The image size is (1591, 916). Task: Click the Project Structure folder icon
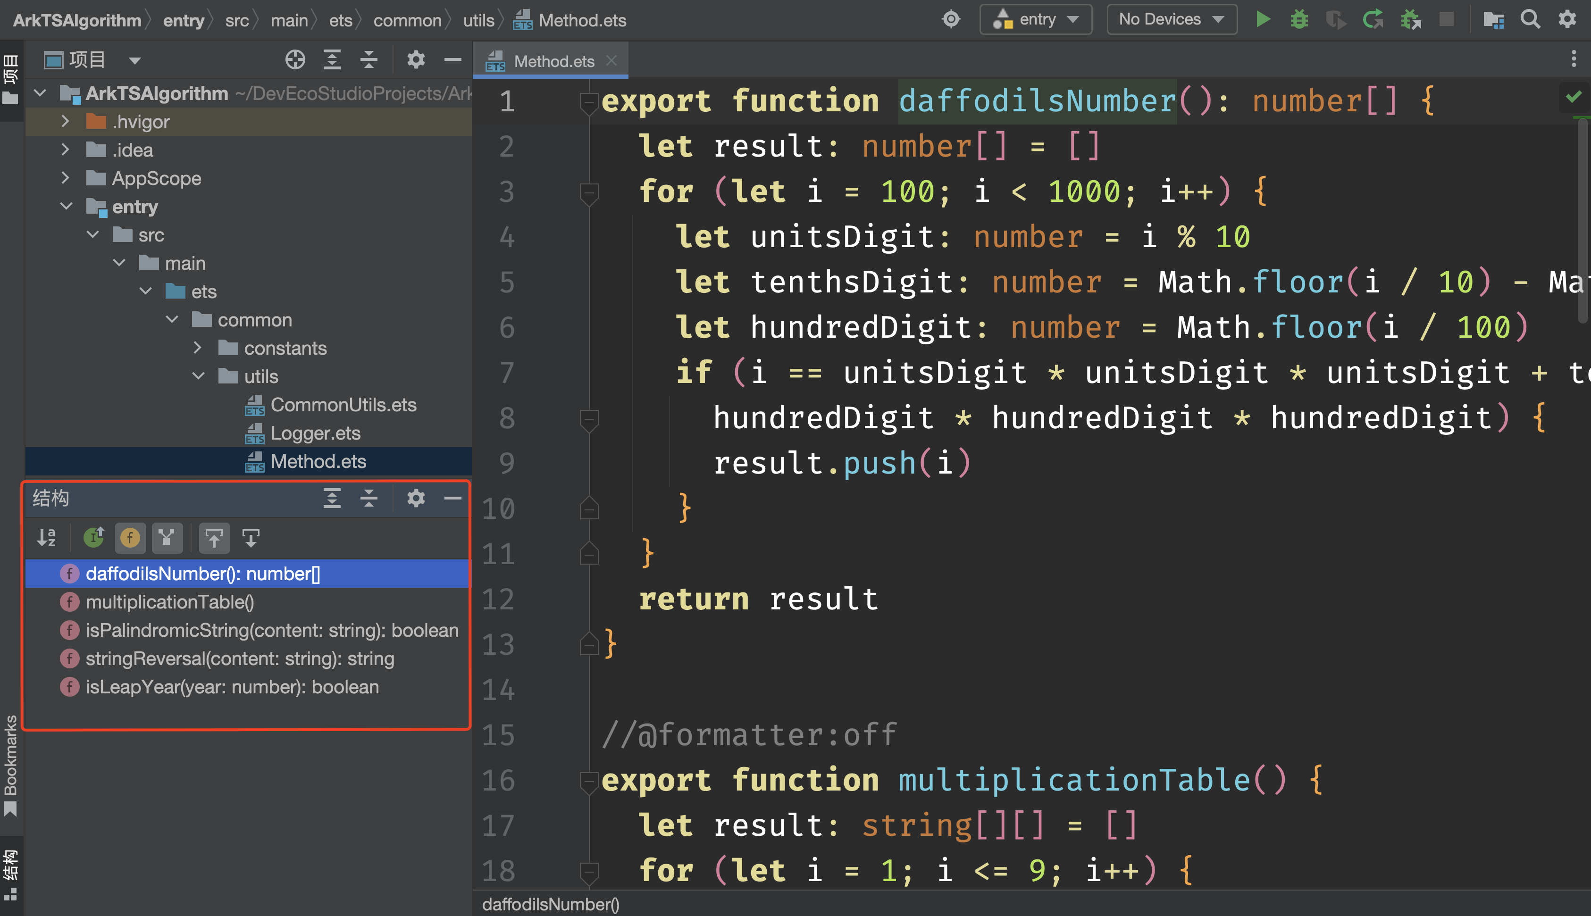[x=1493, y=19]
